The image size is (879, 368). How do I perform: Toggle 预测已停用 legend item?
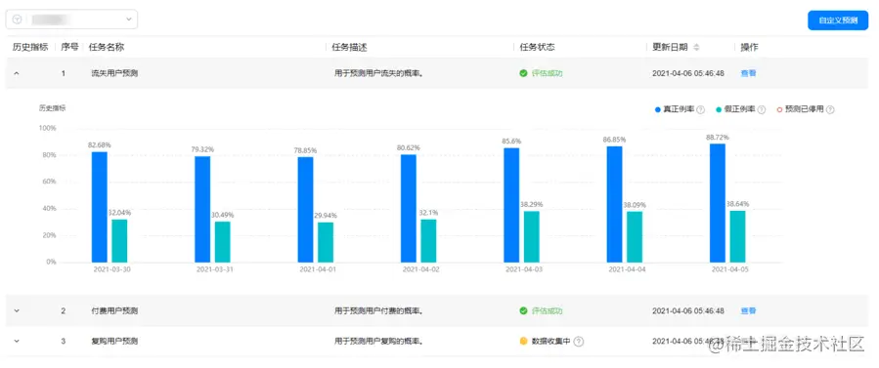point(800,109)
